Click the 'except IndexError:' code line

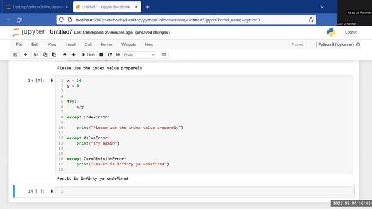88,117
